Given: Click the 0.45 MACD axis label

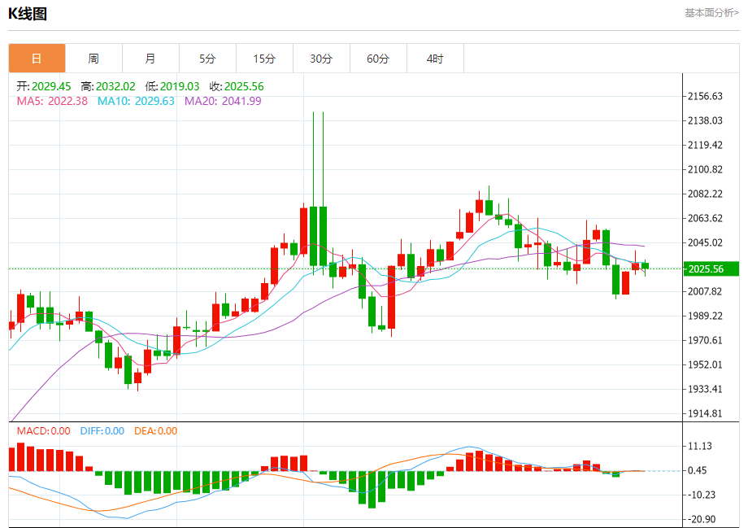Looking at the screenshot, I should pyautogui.click(x=697, y=470).
